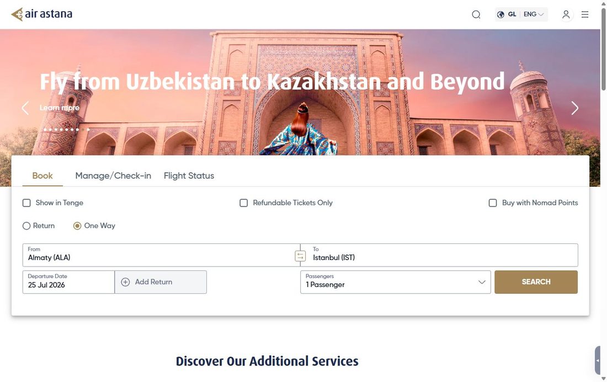Screen dimensions: 607x382
Task: Open the search magnifier icon
Action: (476, 15)
